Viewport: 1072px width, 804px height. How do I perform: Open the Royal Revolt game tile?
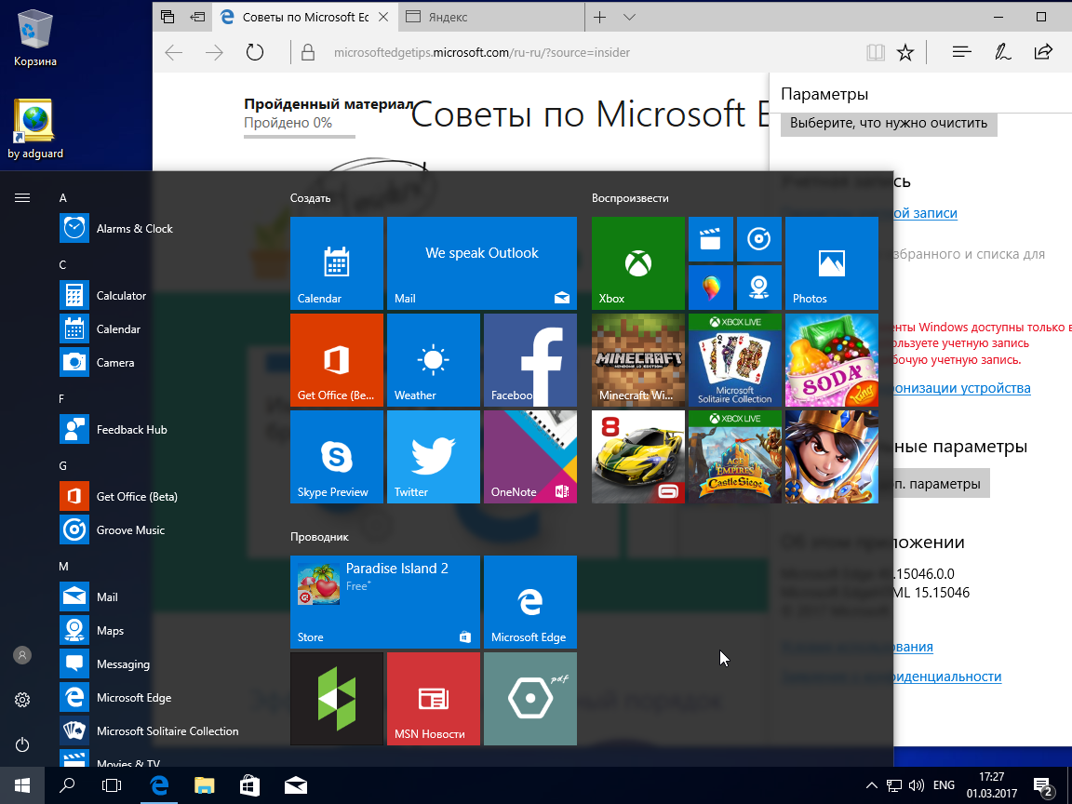pos(831,457)
